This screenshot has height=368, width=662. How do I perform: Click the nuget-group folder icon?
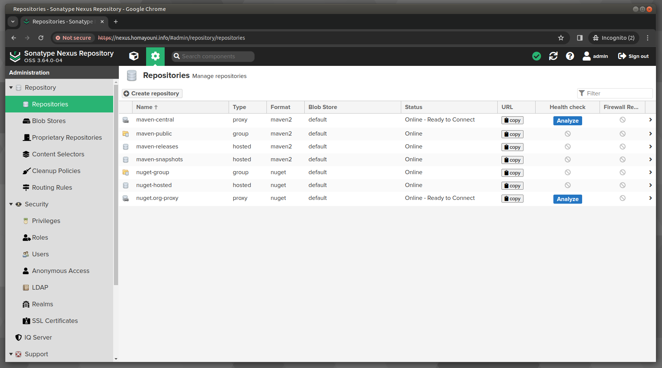tap(126, 172)
